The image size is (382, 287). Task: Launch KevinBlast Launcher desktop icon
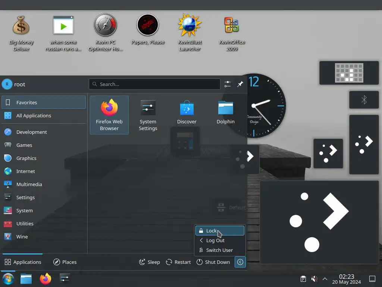tap(190, 33)
